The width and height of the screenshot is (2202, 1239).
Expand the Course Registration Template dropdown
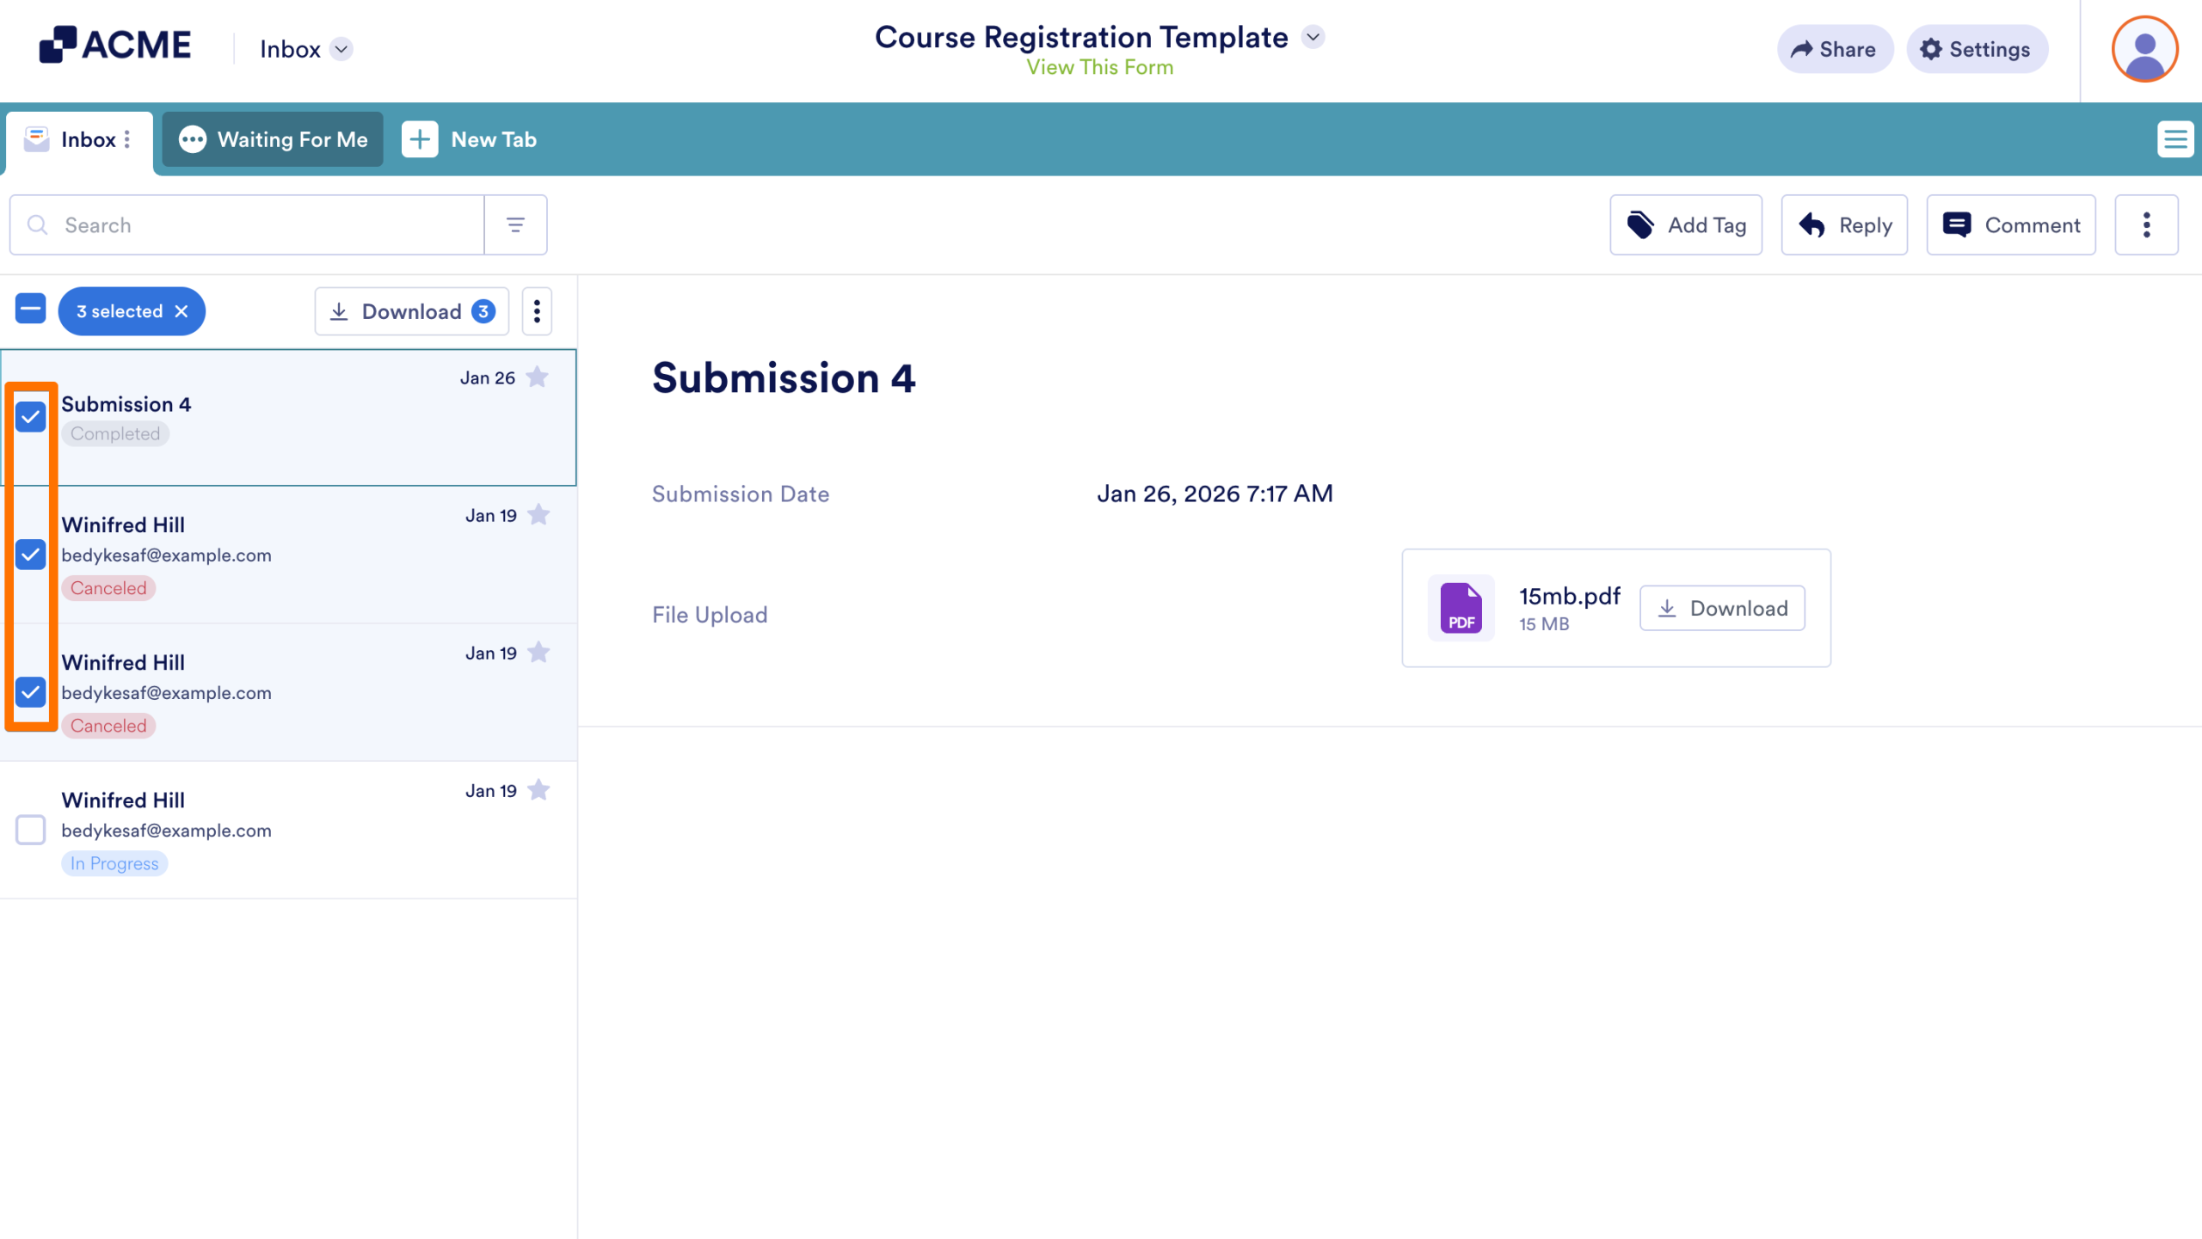(x=1313, y=37)
